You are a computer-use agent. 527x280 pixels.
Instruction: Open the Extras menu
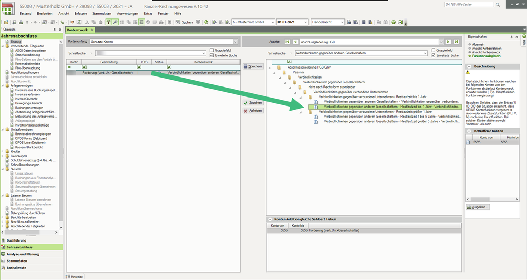point(148,13)
